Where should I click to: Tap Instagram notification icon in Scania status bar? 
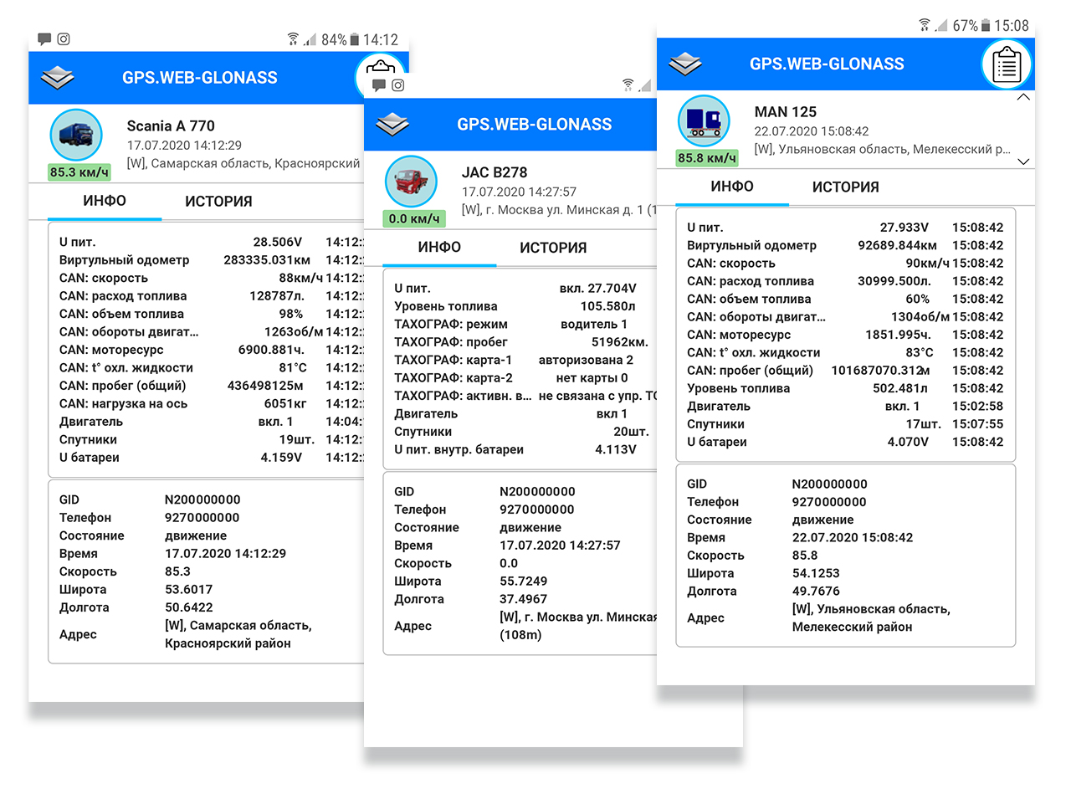pyautogui.click(x=64, y=38)
